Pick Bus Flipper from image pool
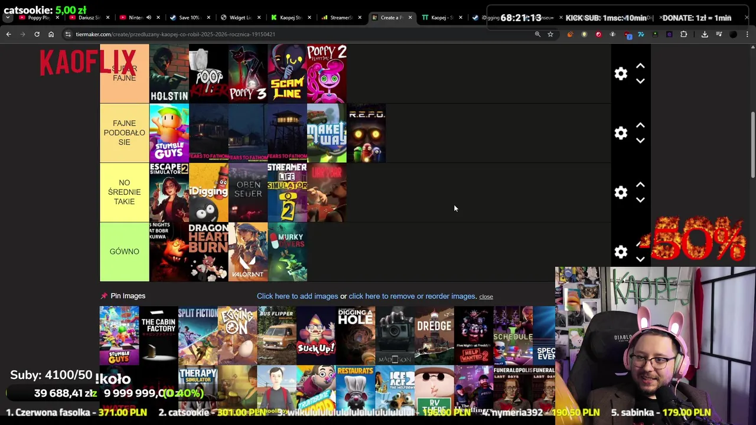Viewport: 756px width, 425px height. pyautogui.click(x=276, y=335)
